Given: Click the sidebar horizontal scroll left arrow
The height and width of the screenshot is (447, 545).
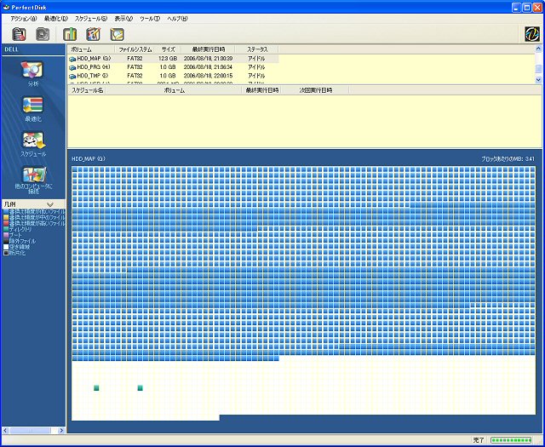Looking at the screenshot, I should tap(5, 431).
